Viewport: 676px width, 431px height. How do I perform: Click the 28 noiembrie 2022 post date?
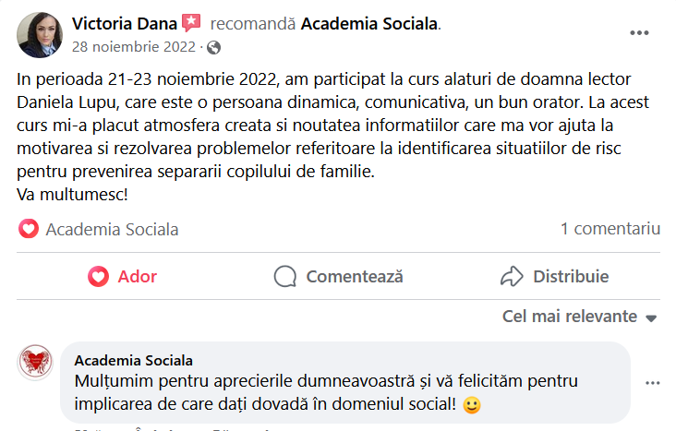tap(136, 46)
